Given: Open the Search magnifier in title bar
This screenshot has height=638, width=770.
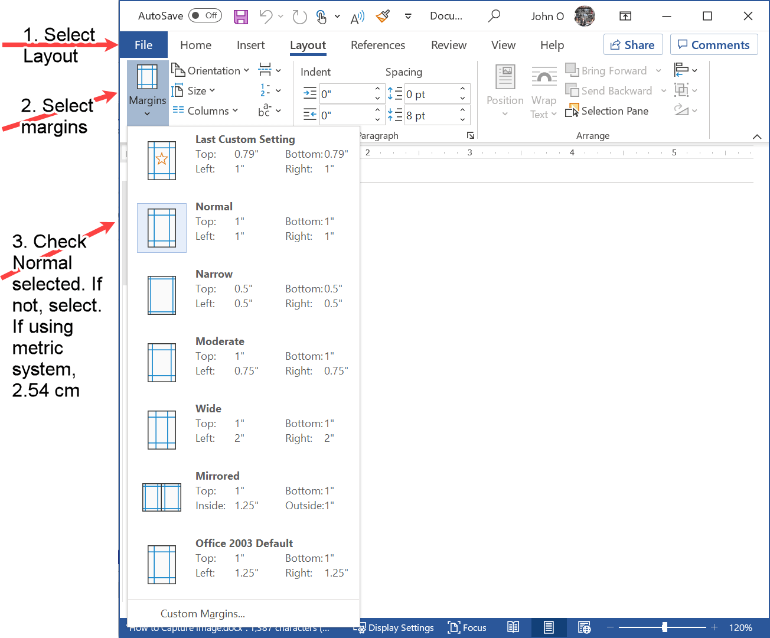Looking at the screenshot, I should click(494, 16).
